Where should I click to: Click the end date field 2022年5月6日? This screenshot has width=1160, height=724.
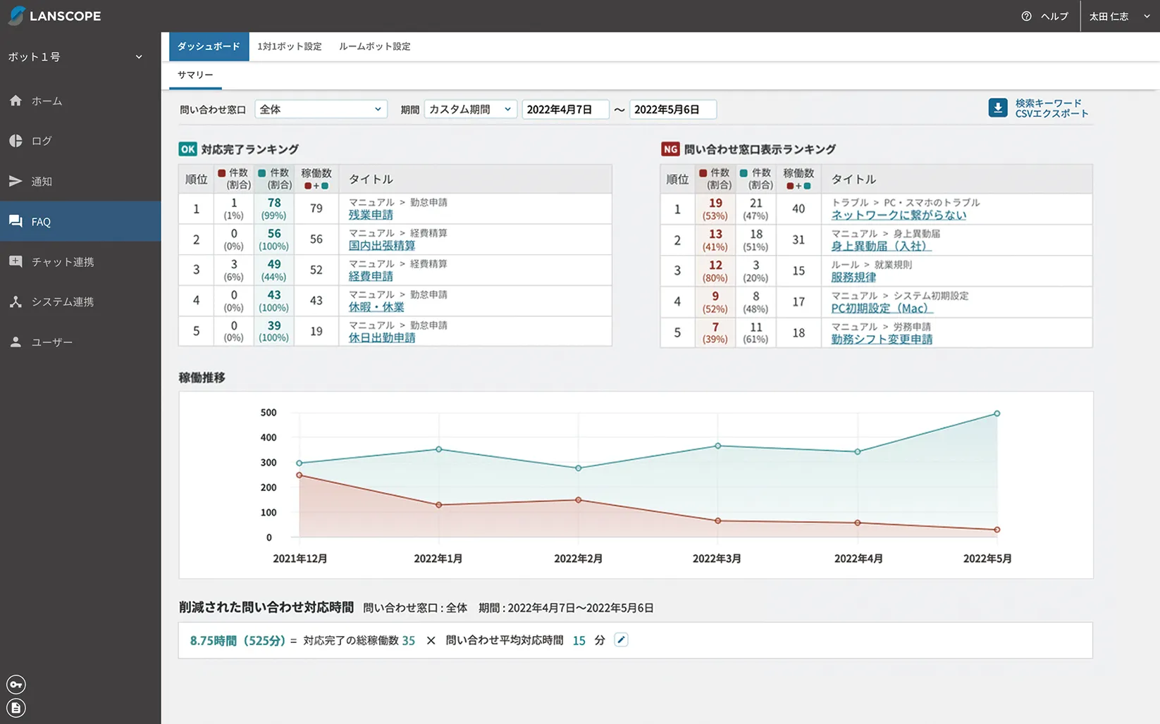[x=673, y=109]
